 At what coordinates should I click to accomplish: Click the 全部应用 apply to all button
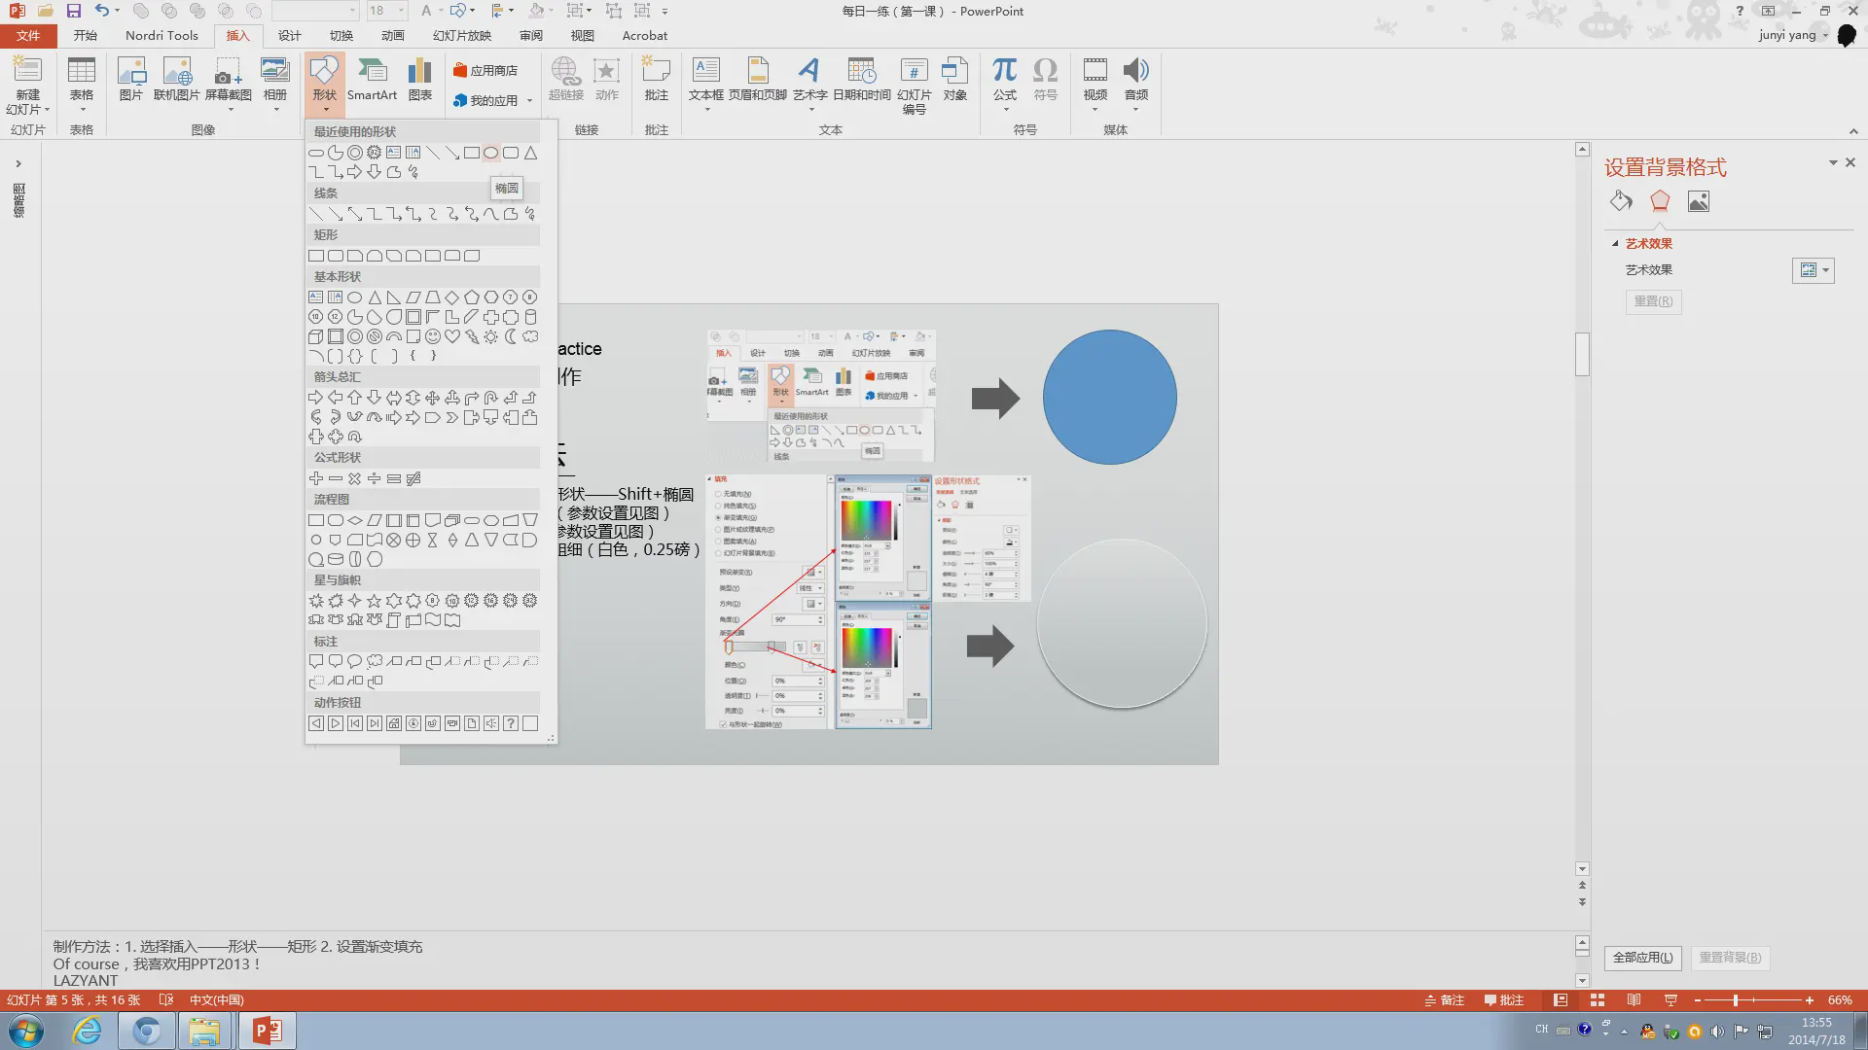[x=1642, y=957]
